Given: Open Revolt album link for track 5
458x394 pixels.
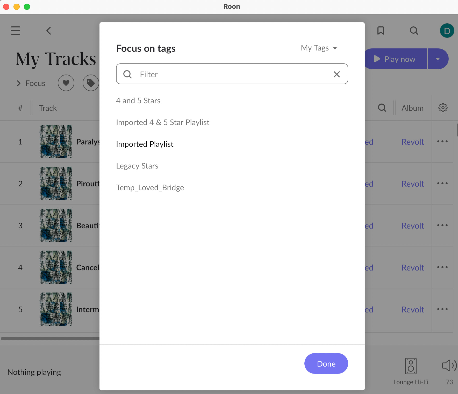Looking at the screenshot, I should (x=413, y=309).
